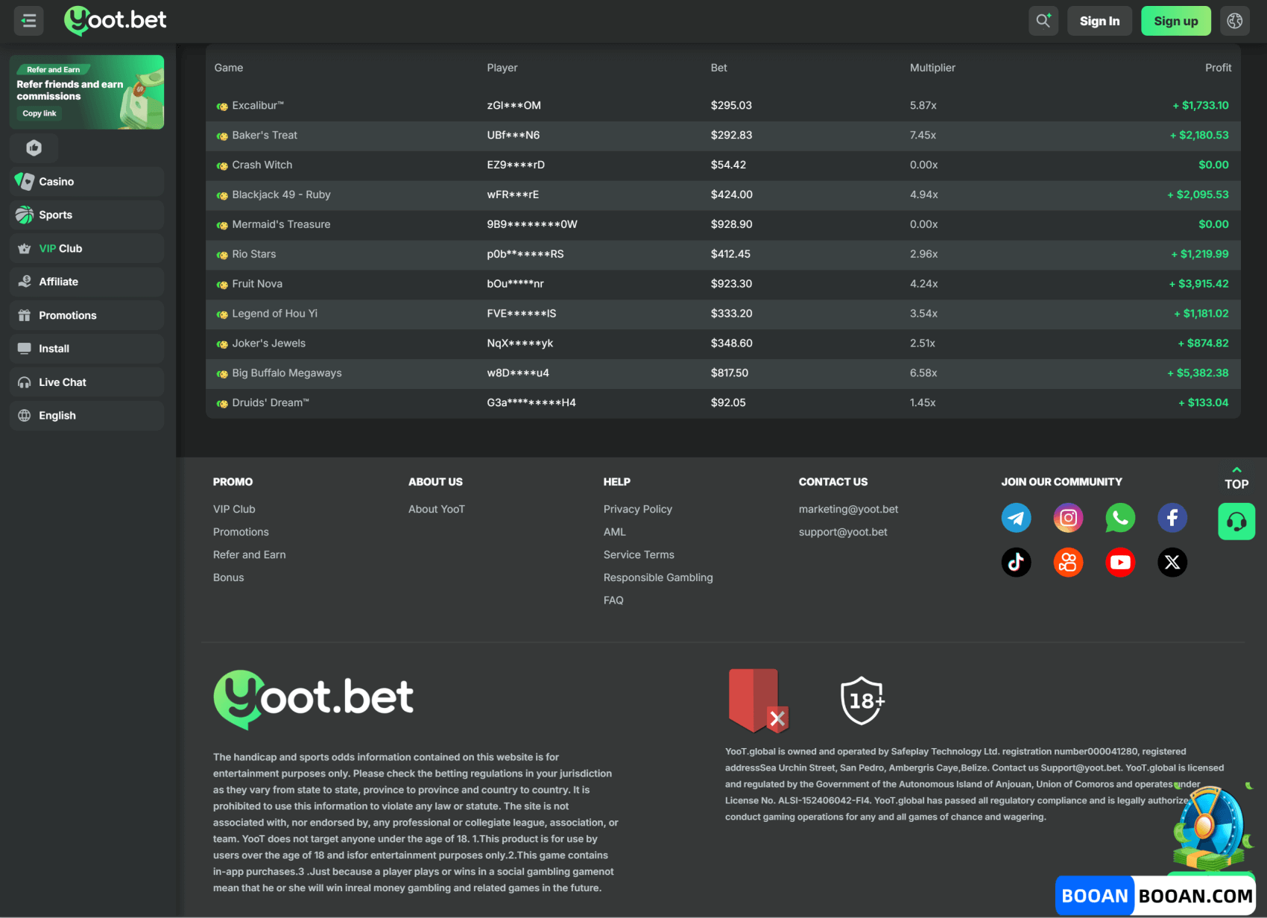This screenshot has height=918, width=1267.
Task: Open the Facebook community icon
Action: 1172,518
